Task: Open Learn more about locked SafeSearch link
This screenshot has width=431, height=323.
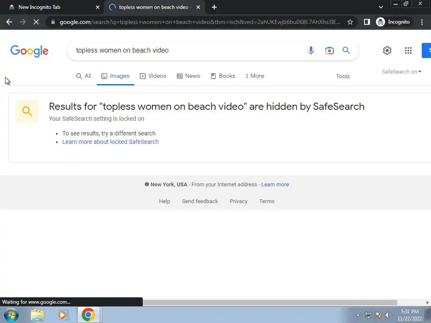Action: tap(111, 142)
